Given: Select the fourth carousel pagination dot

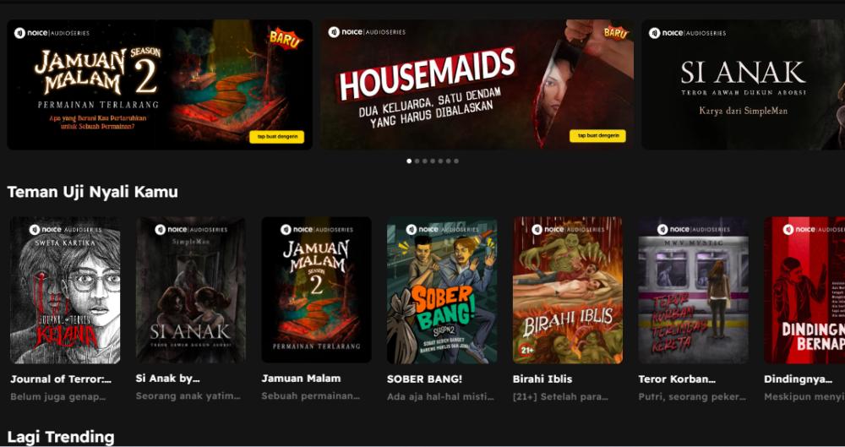Looking at the screenshot, I should (x=432, y=161).
